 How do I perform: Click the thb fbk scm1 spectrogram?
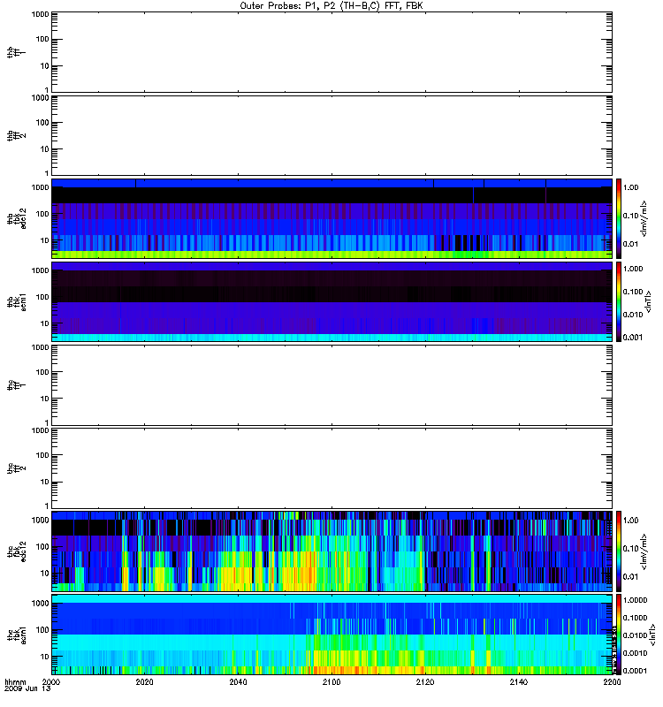coord(332,301)
